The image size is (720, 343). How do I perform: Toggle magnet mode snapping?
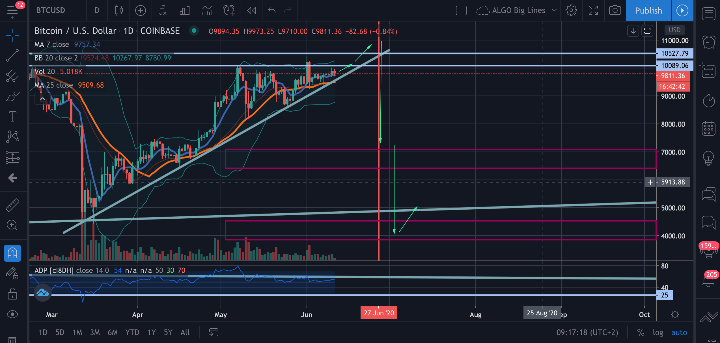(12, 253)
